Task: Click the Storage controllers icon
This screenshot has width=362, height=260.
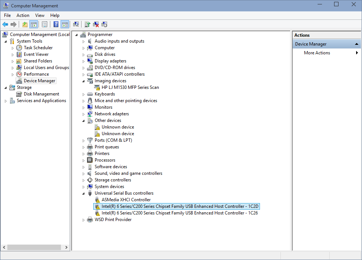Action: (x=90, y=180)
